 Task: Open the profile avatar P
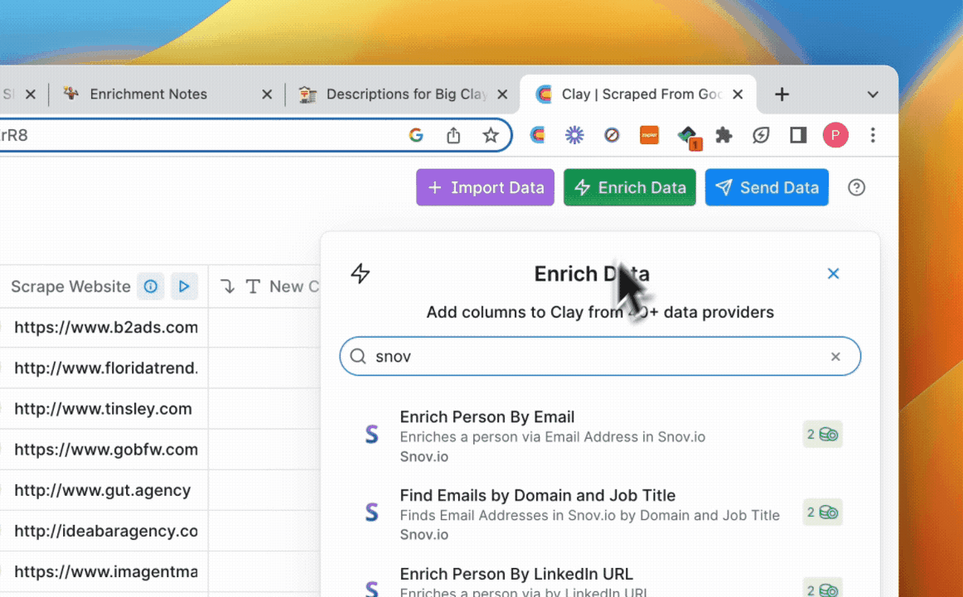click(835, 135)
